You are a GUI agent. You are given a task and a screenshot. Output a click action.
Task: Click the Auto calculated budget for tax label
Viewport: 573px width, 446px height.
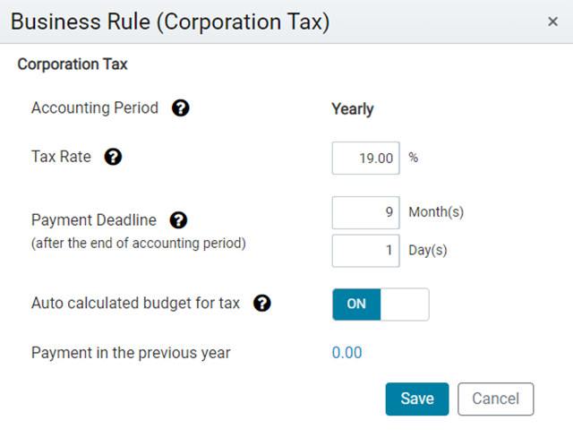[135, 303]
